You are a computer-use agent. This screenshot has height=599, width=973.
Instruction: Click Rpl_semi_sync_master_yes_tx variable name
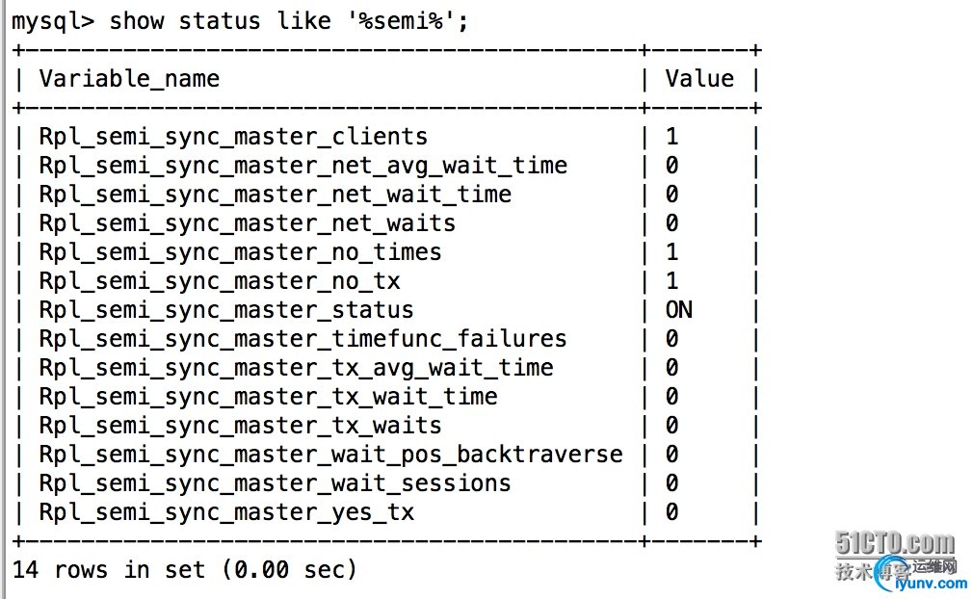coord(226,512)
